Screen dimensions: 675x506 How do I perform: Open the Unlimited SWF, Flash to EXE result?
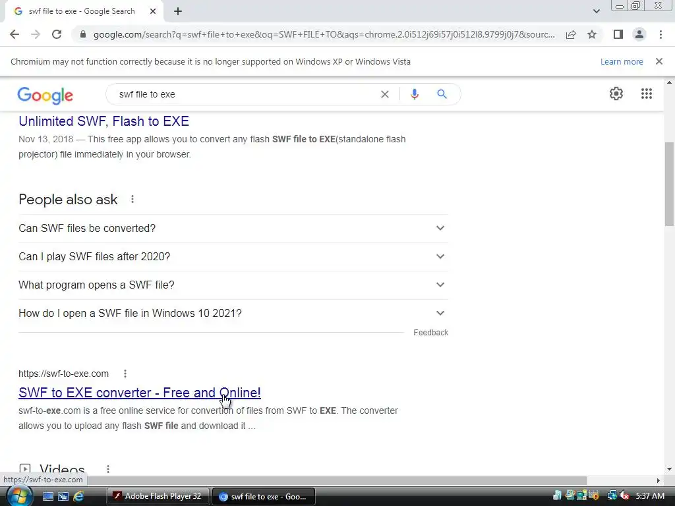(x=103, y=121)
